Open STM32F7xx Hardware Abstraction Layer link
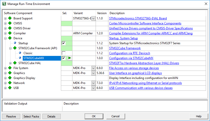This screenshot has height=121, width=210. coord(144,63)
